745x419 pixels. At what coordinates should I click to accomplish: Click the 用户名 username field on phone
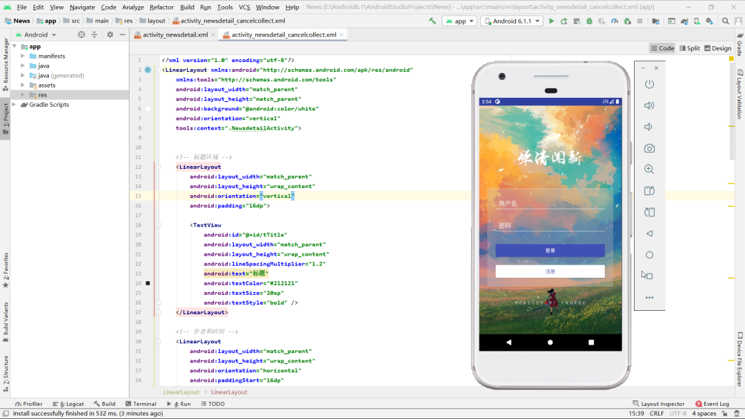[550, 203]
